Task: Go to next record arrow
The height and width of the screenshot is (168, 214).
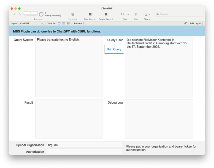Action: 20,14
